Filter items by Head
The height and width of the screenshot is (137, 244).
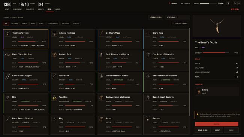[x=33, y=24]
